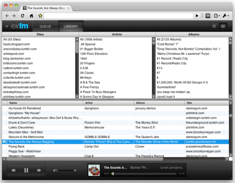Go back to the previous track
The image size is (235, 183).
click(13, 170)
